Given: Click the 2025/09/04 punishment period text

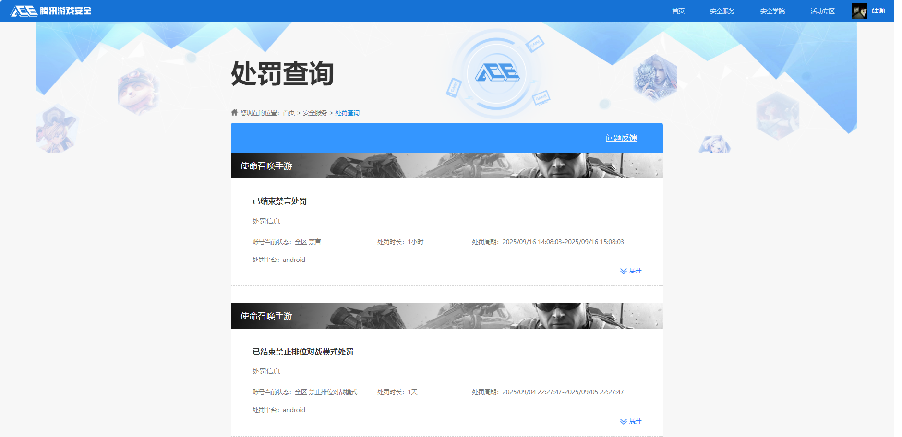Looking at the screenshot, I should [548, 392].
